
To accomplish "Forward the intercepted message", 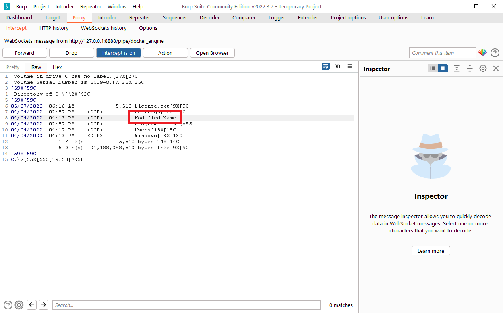I will (25, 53).
